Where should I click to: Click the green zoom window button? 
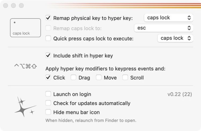pyautogui.click(x=21, y=6)
